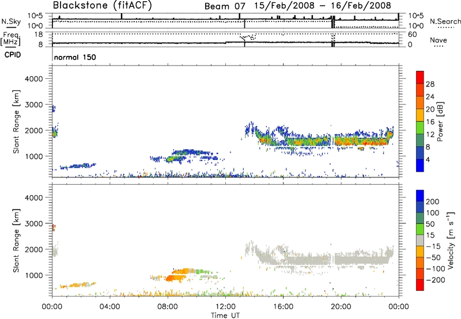Viewport: 461px width, 319px height.
Task: Click the date range "15/Feb/2008 - 16/Feb/2008"
Action: click(323, 6)
